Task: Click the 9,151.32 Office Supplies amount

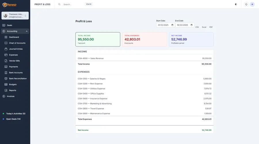Action: (208, 94)
